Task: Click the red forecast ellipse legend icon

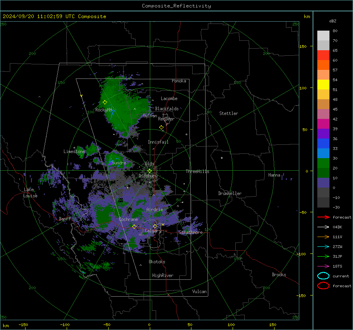Action: (323, 286)
